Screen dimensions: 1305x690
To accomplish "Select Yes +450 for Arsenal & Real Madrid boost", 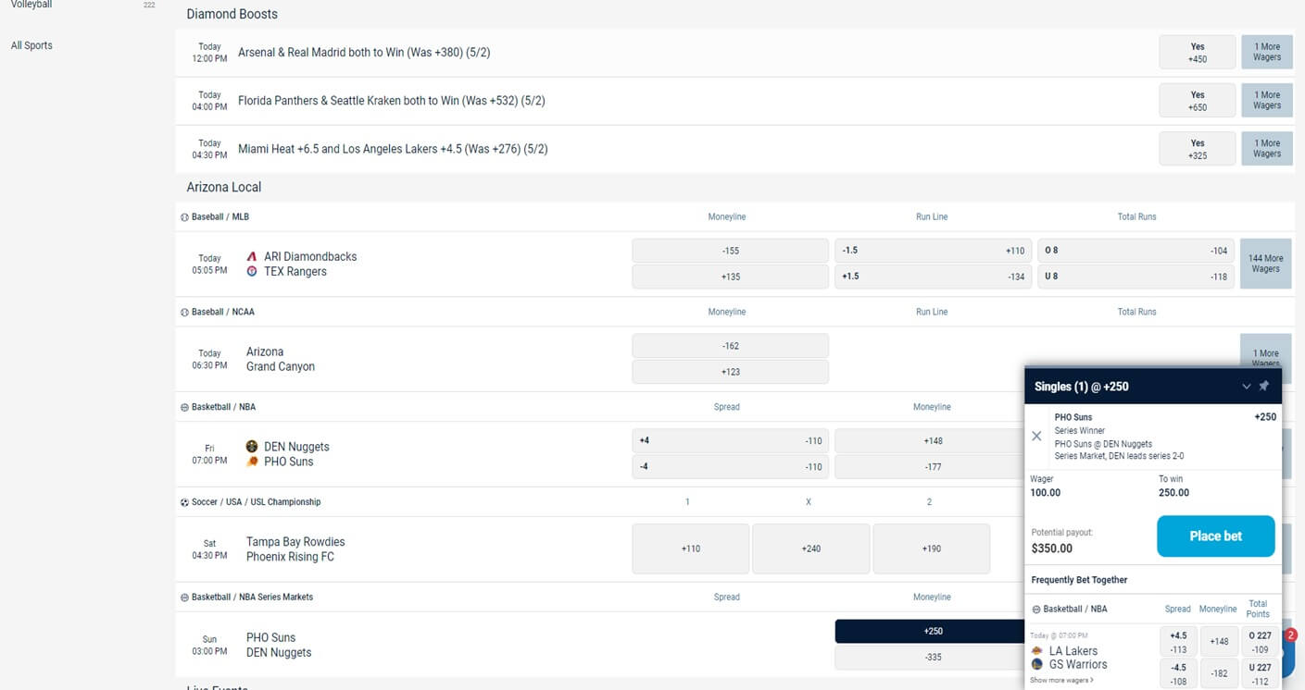I will [x=1198, y=52].
